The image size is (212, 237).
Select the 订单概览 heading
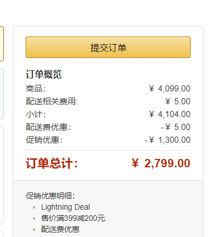click(44, 74)
